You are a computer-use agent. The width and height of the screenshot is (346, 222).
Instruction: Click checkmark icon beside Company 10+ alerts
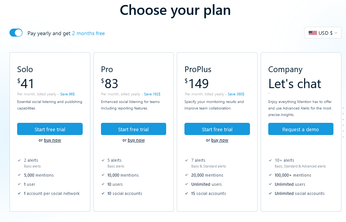[270, 160]
